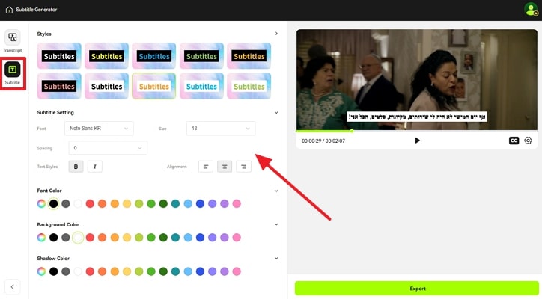Select orange text on white style preset
Viewport: 542px width, 299px height.
tap(153, 86)
